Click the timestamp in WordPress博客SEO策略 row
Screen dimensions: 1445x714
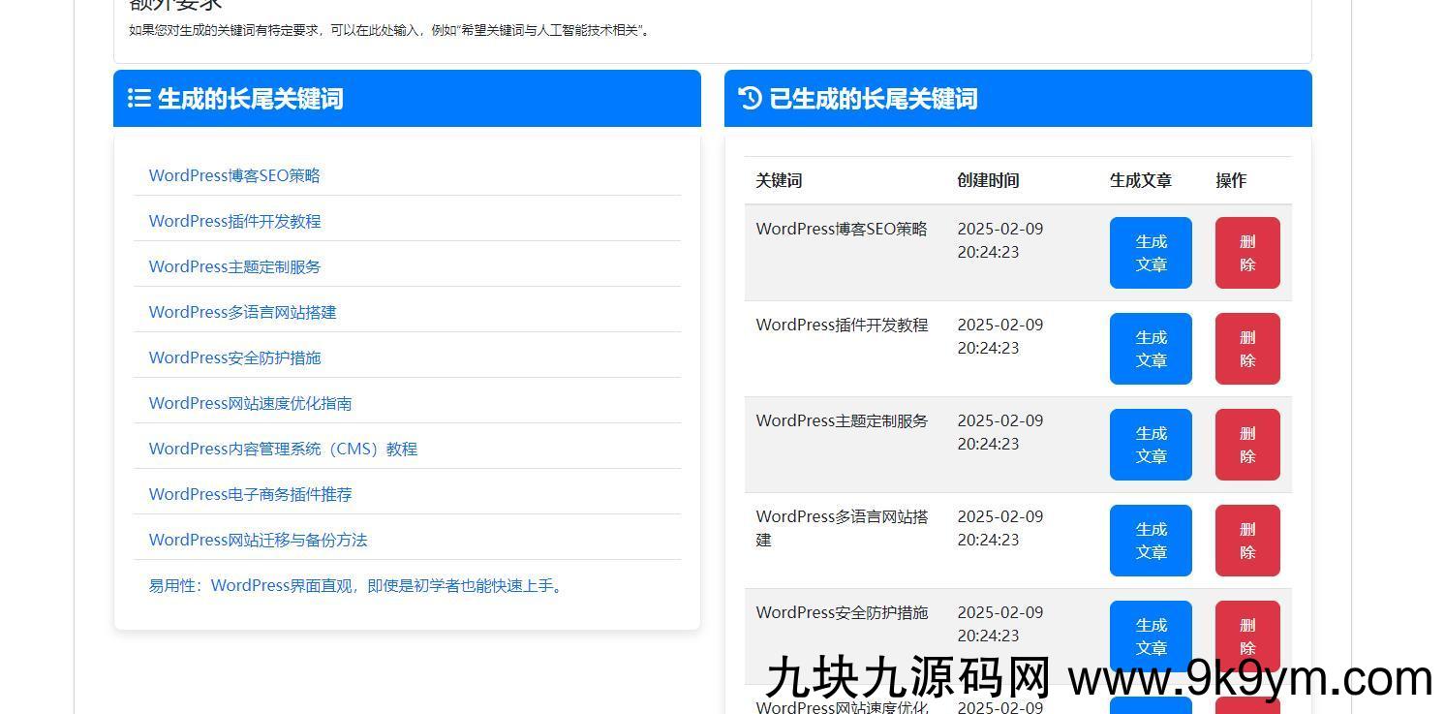point(999,240)
